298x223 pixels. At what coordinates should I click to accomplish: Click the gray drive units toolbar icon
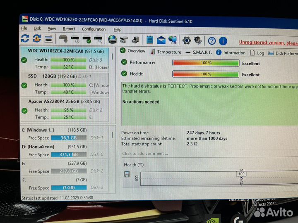[x=124, y=40]
